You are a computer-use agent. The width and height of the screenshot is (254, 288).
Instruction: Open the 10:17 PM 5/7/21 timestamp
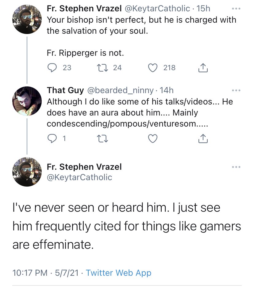tap(46, 273)
